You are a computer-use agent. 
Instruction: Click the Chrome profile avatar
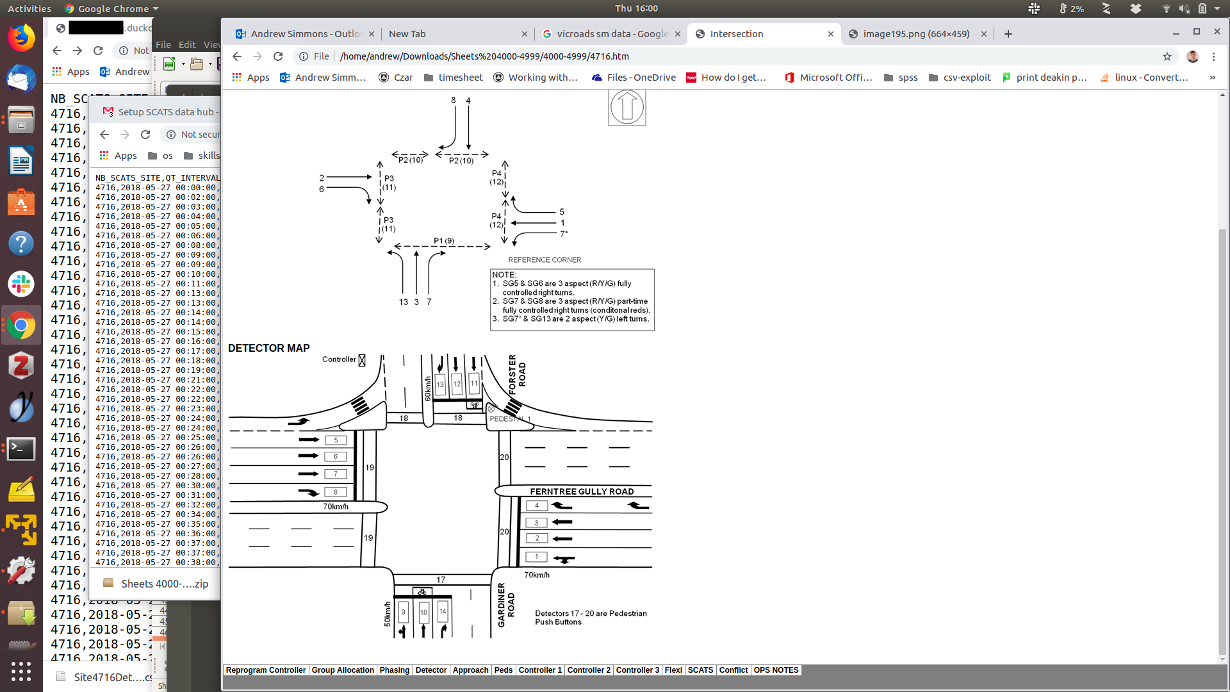[1192, 56]
